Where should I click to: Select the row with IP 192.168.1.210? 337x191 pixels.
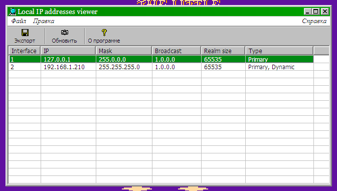coord(161,67)
